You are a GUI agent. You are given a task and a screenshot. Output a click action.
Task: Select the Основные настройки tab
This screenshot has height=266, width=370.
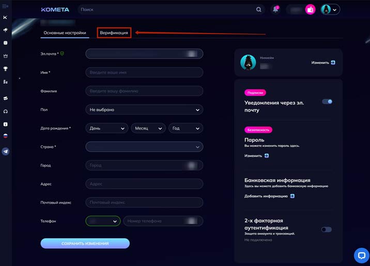tap(65, 33)
